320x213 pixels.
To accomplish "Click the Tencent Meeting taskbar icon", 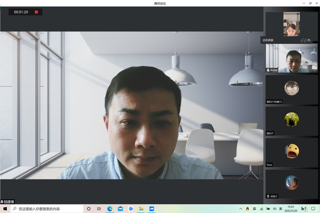I will click(x=152, y=209).
